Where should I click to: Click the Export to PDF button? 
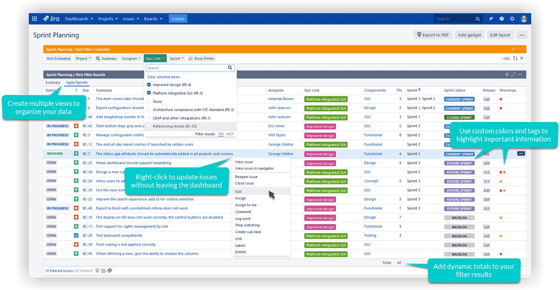coord(433,35)
